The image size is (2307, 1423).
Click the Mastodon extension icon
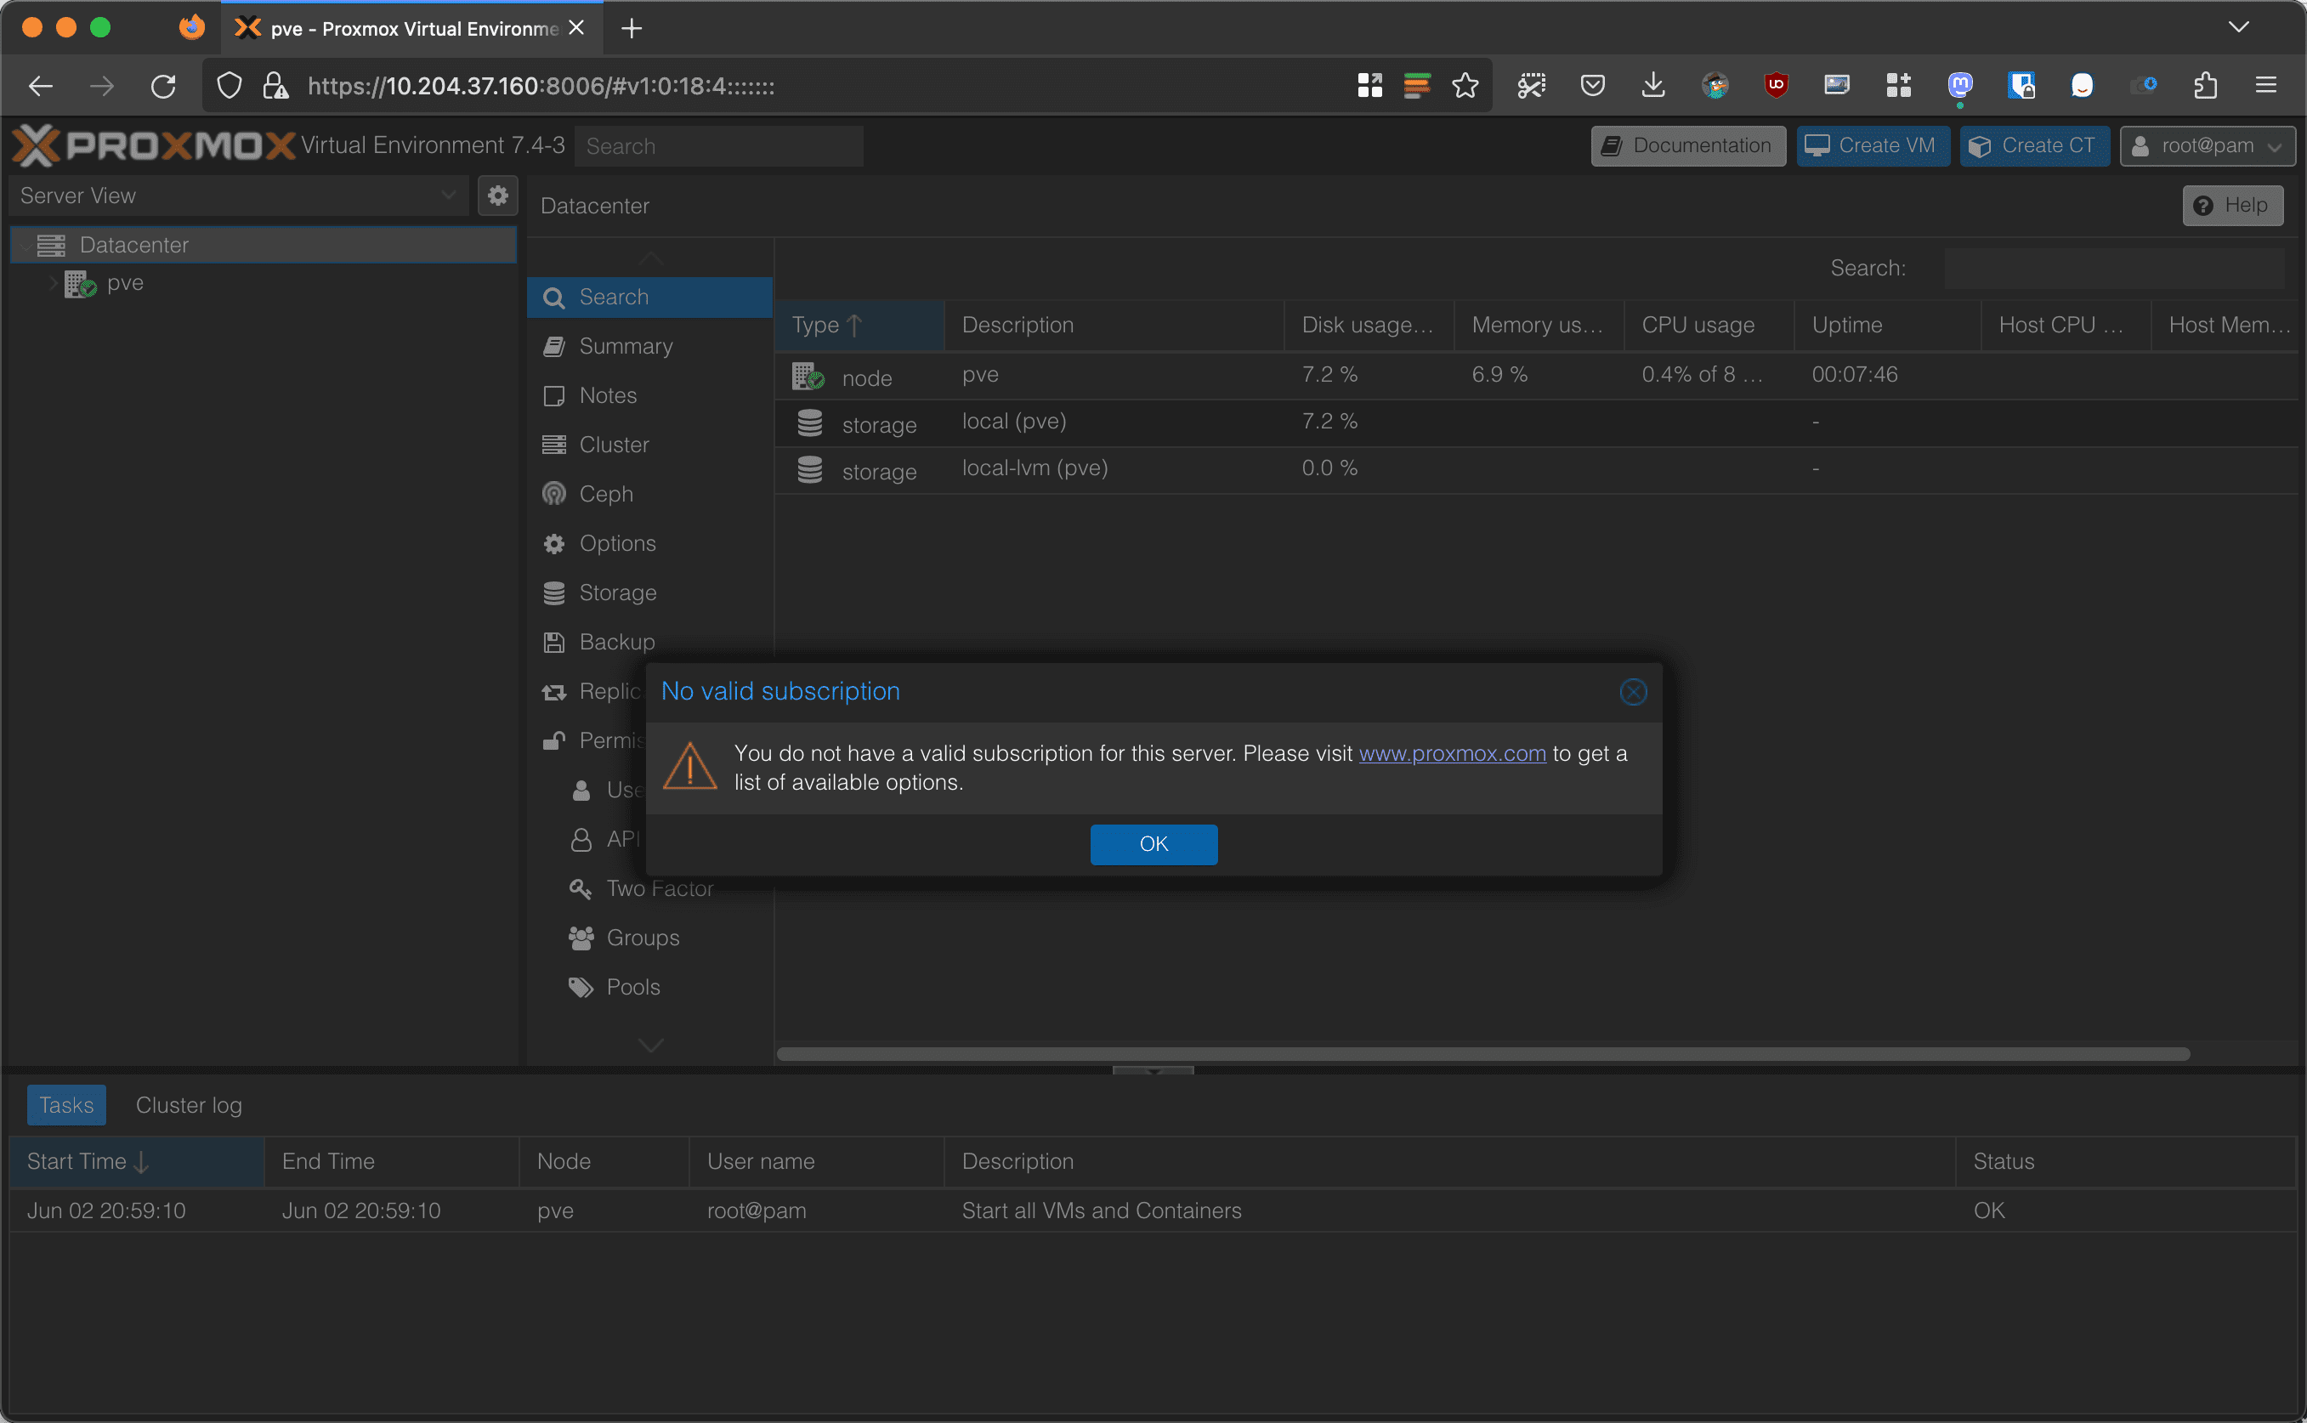1960,86
